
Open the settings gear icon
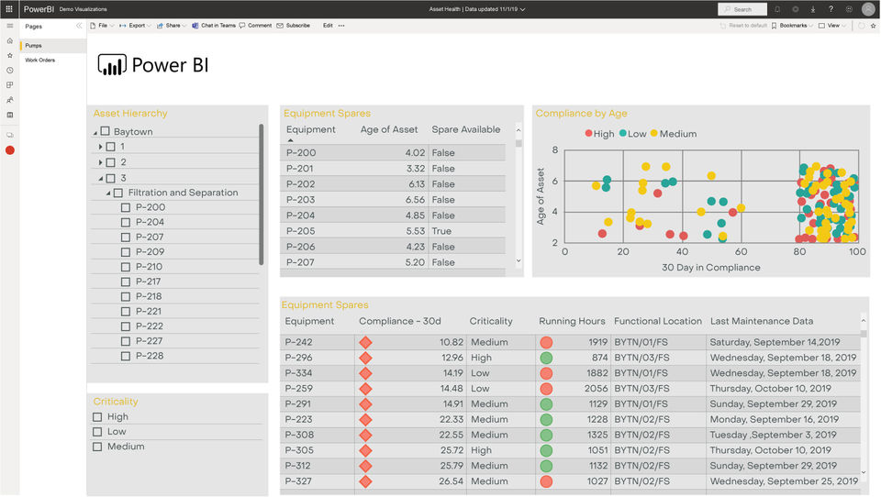coord(796,9)
